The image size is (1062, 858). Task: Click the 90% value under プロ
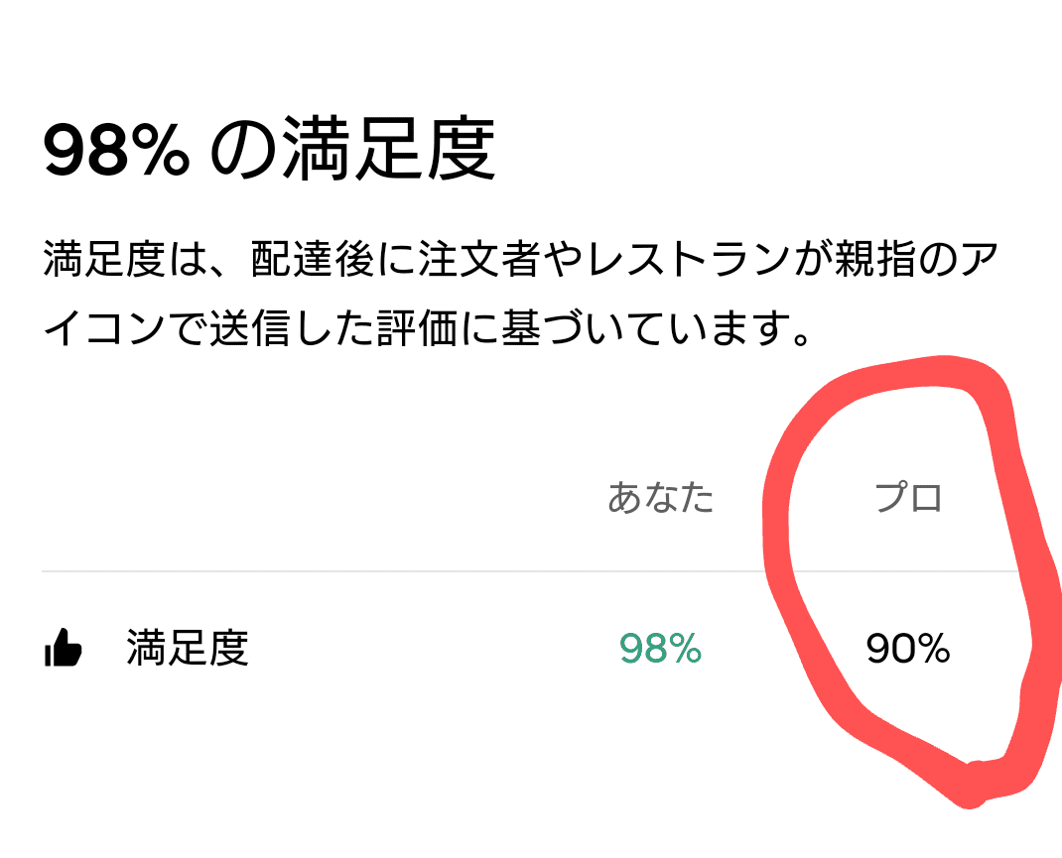point(908,650)
